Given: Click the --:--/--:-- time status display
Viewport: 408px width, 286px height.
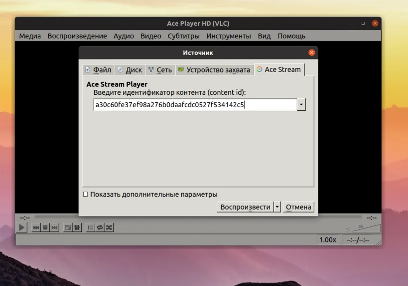Looking at the screenshot, I should click(x=358, y=240).
